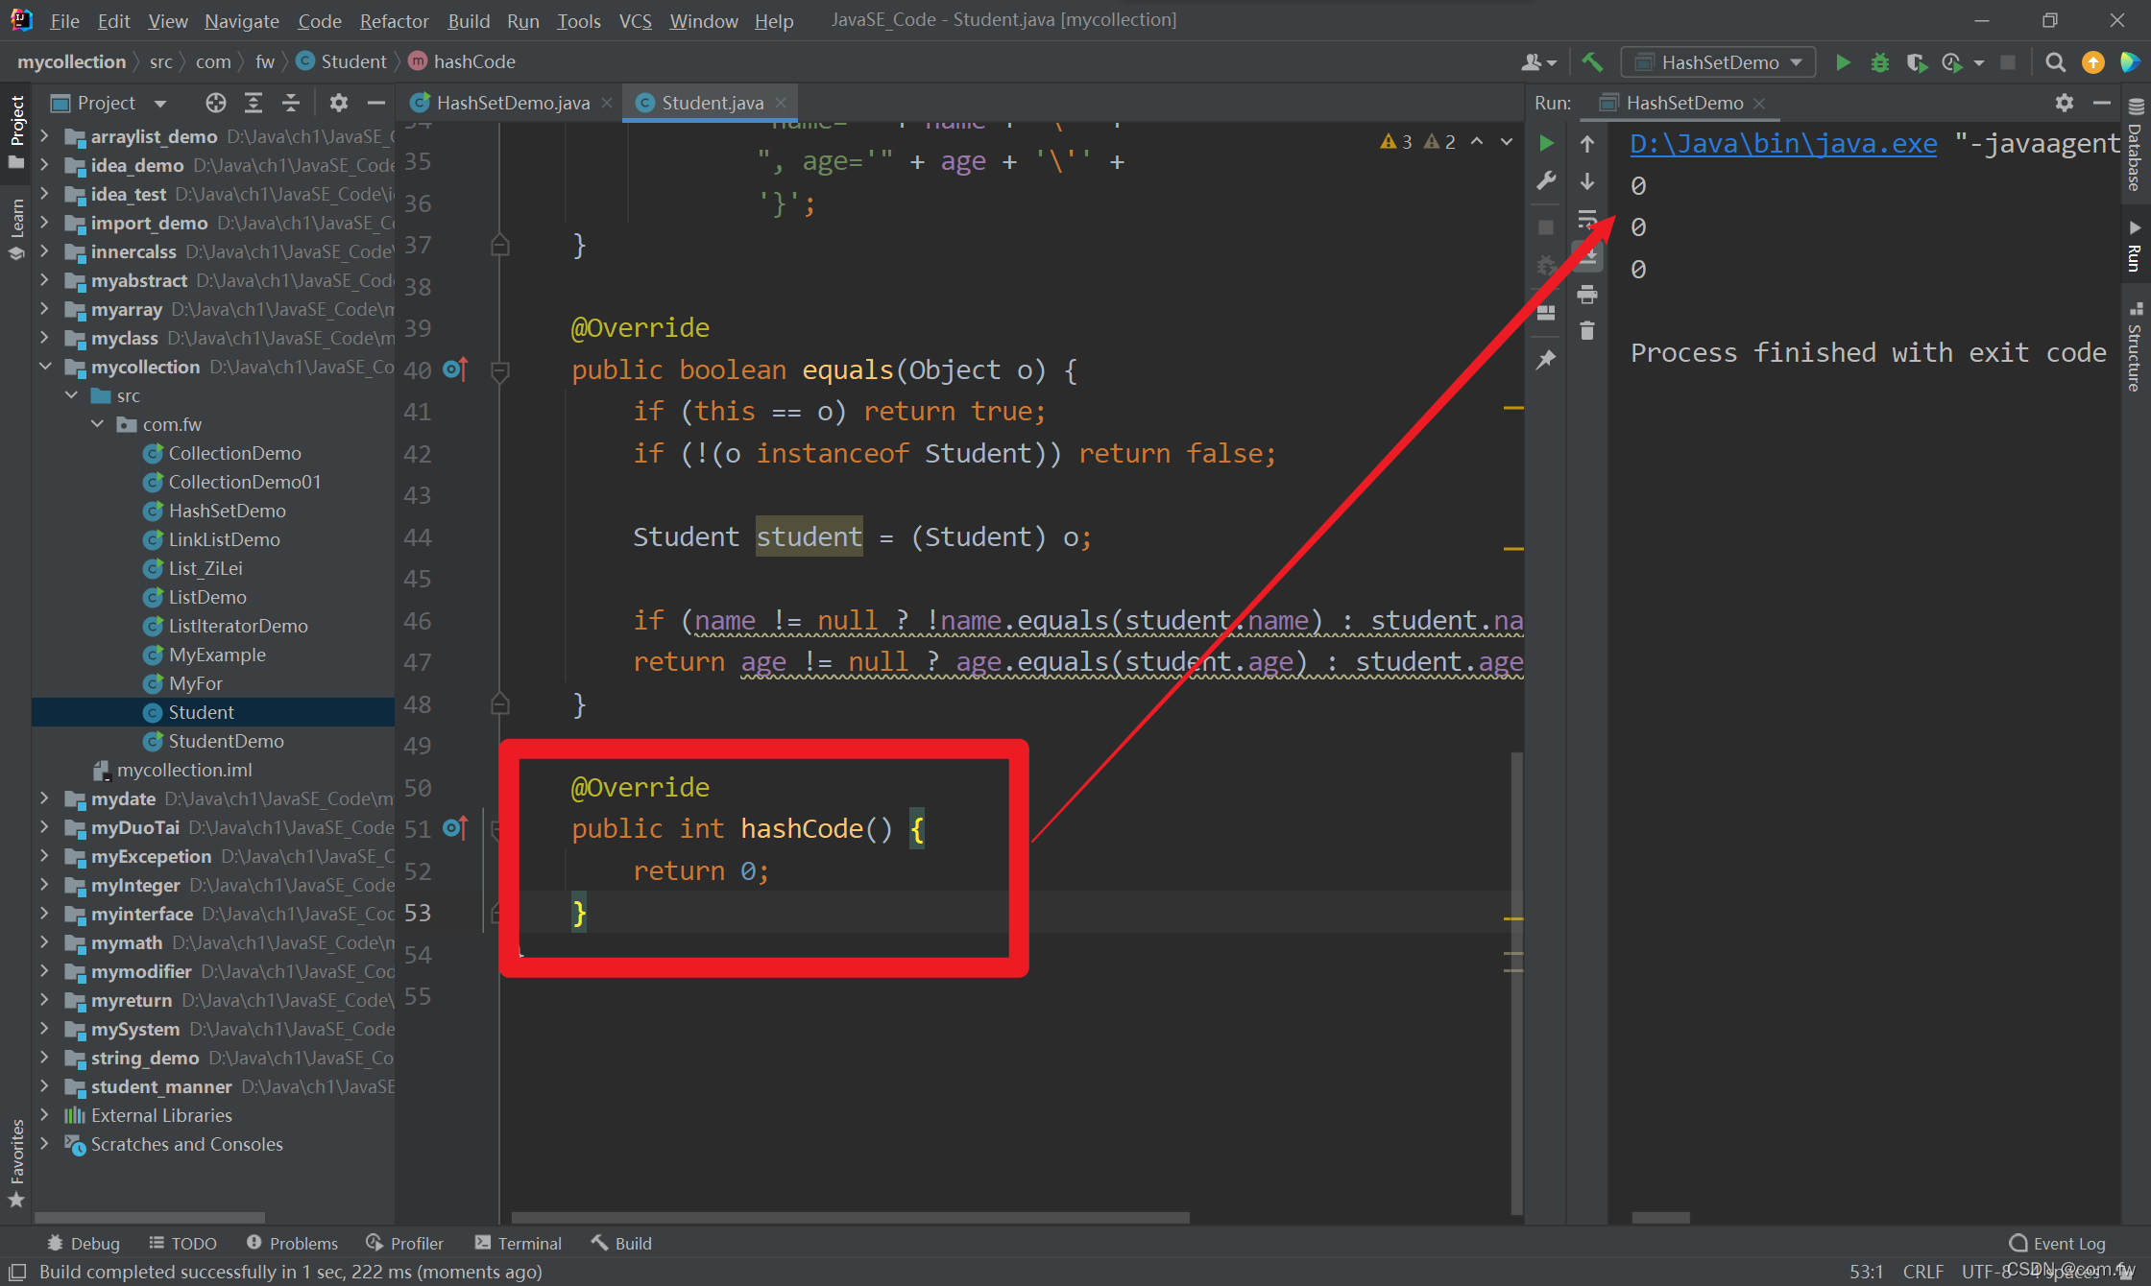2151x1286 pixels.
Task: Click the Pin Tab icon in Run panel
Action: pyautogui.click(x=1546, y=360)
